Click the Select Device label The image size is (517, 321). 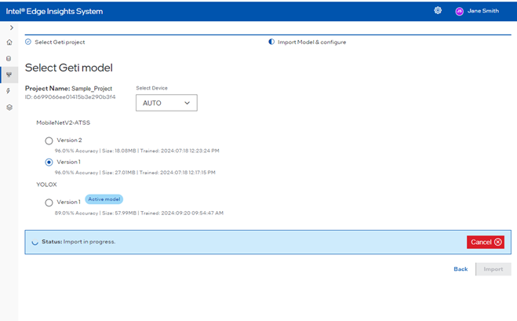[x=151, y=88]
